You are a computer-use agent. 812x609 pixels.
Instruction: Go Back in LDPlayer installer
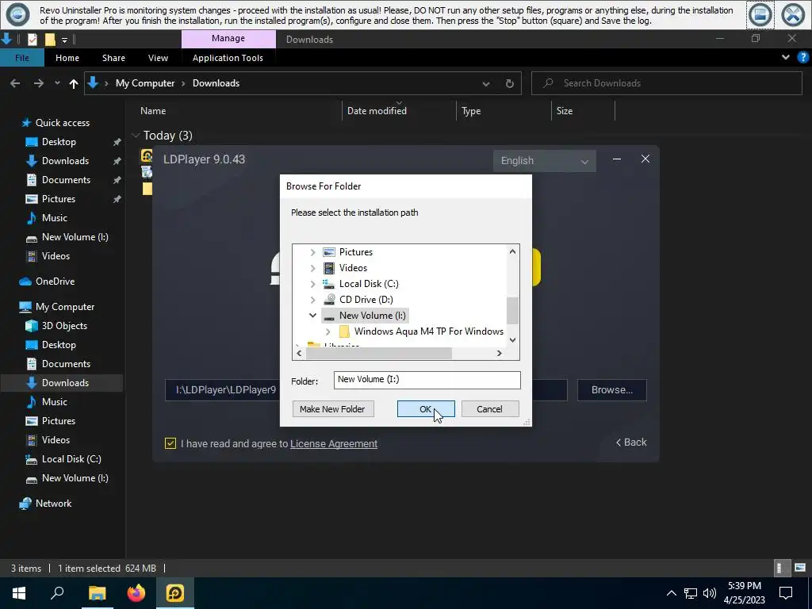pos(631,442)
